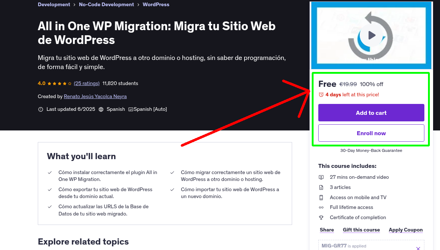Click the MIG-GR77 coupon code text
440x250 pixels.
coord(334,246)
